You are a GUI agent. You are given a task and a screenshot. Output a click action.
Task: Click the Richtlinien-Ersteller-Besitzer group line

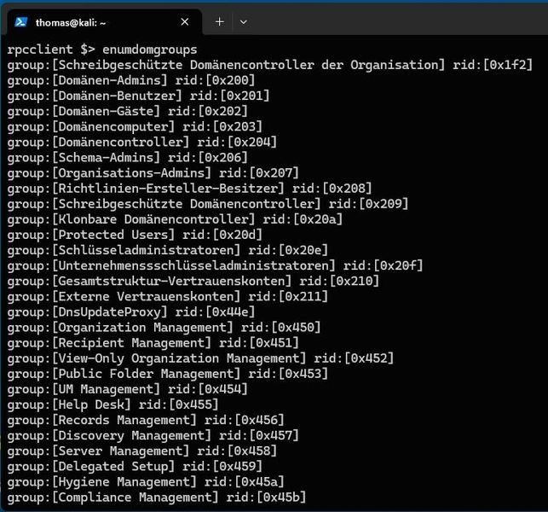pos(189,189)
